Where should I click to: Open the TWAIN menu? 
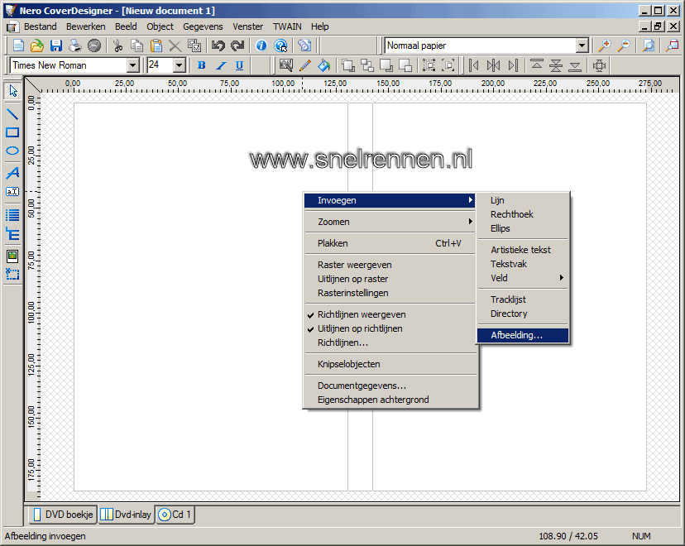287,26
